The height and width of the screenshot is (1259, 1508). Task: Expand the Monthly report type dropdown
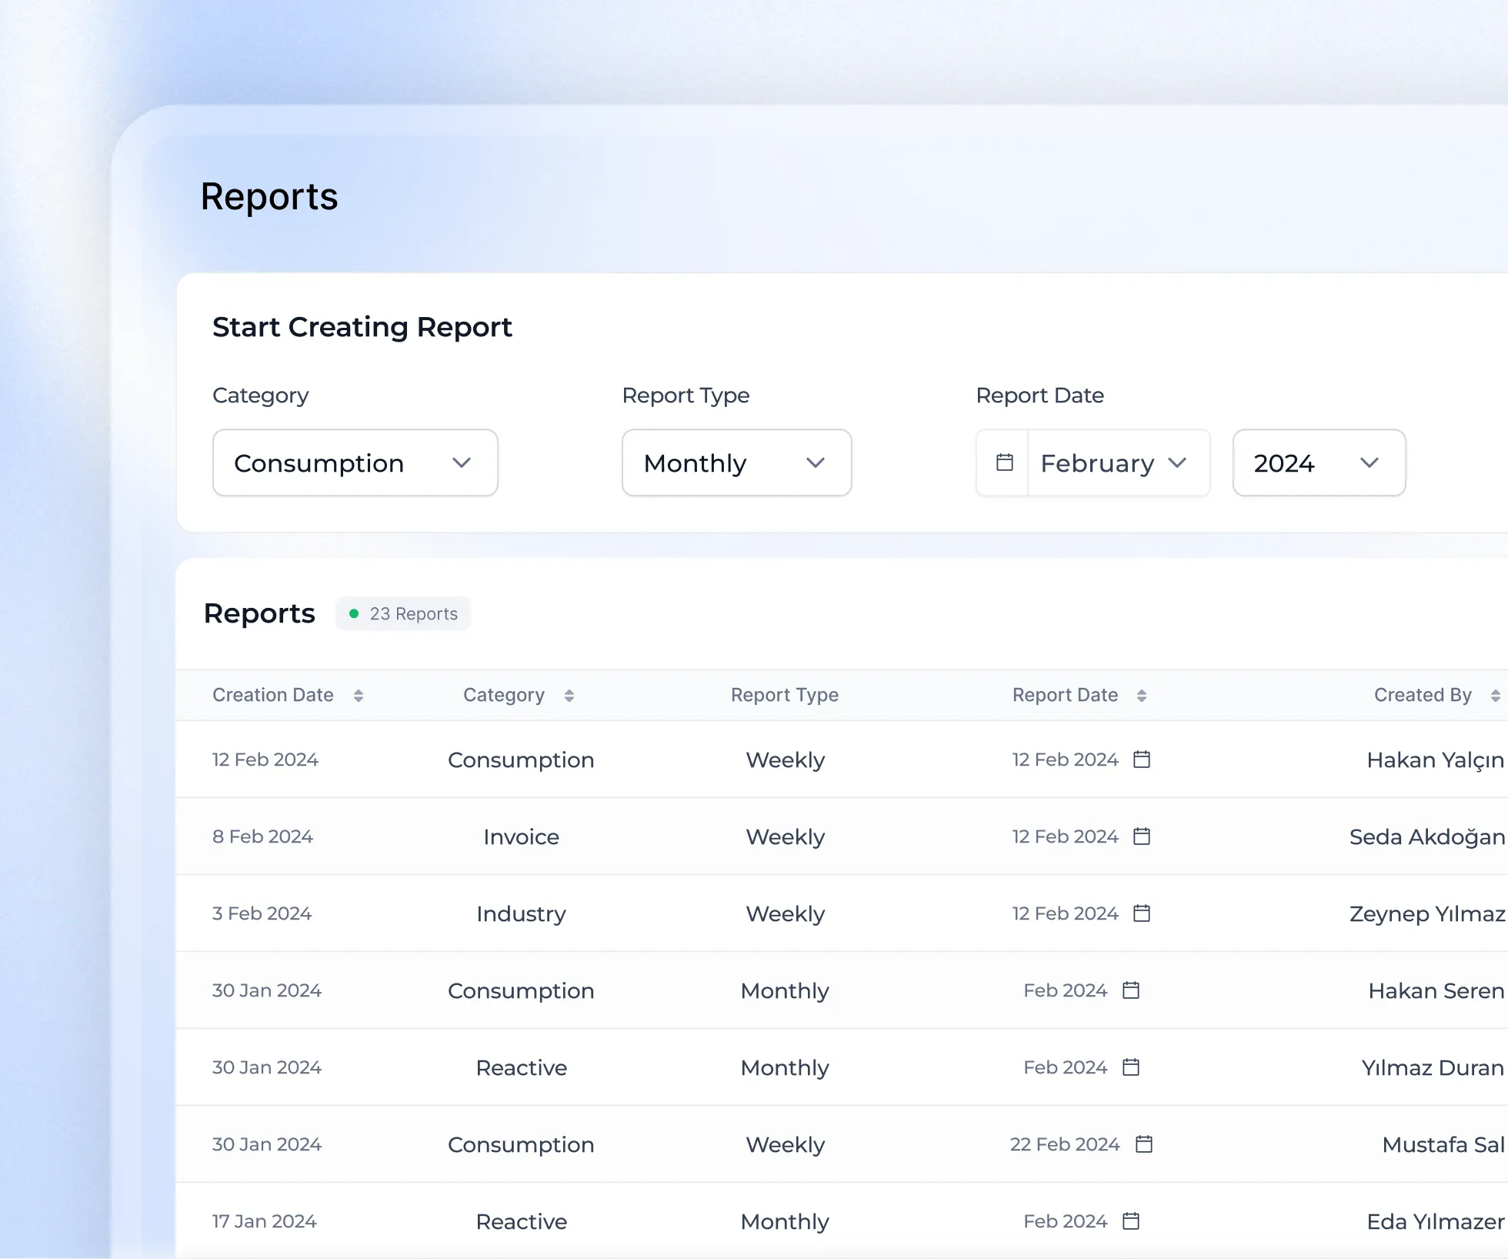click(x=736, y=463)
